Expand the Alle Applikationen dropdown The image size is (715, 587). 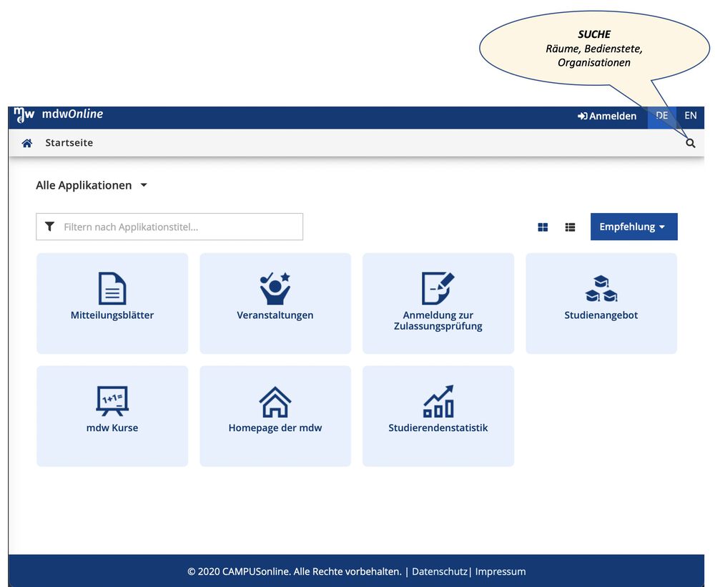(x=92, y=185)
